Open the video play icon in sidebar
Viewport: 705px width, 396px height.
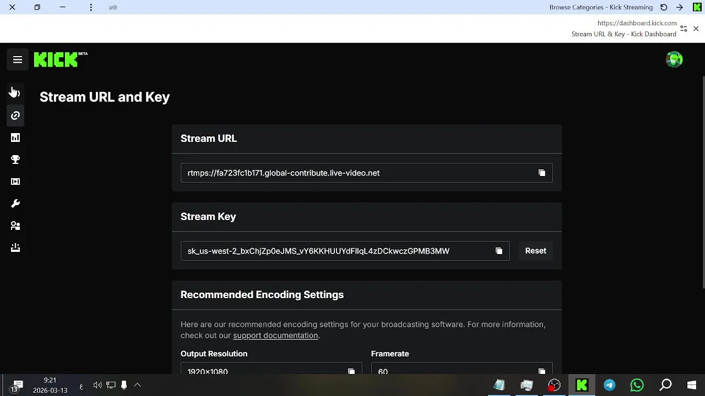pos(15,182)
